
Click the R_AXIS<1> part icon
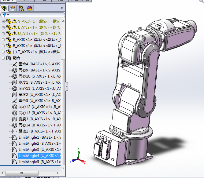pyautogui.click(x=9, y=39)
